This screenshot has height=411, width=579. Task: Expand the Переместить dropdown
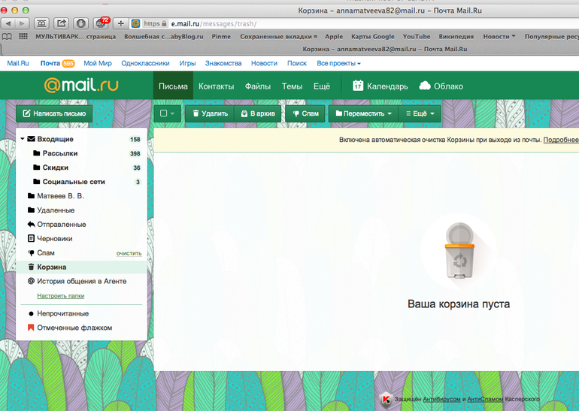363,113
